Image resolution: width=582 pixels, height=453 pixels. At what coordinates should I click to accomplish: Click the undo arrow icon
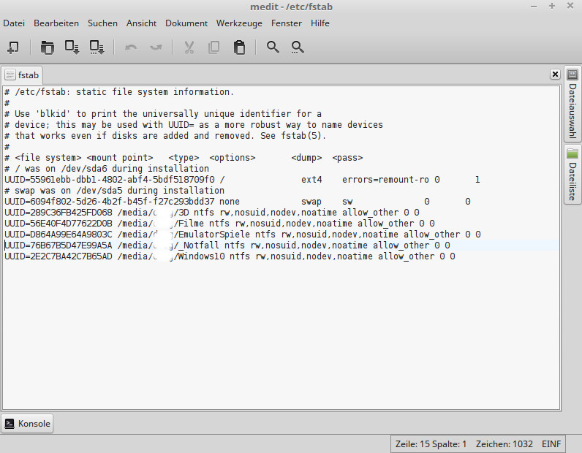tap(131, 47)
